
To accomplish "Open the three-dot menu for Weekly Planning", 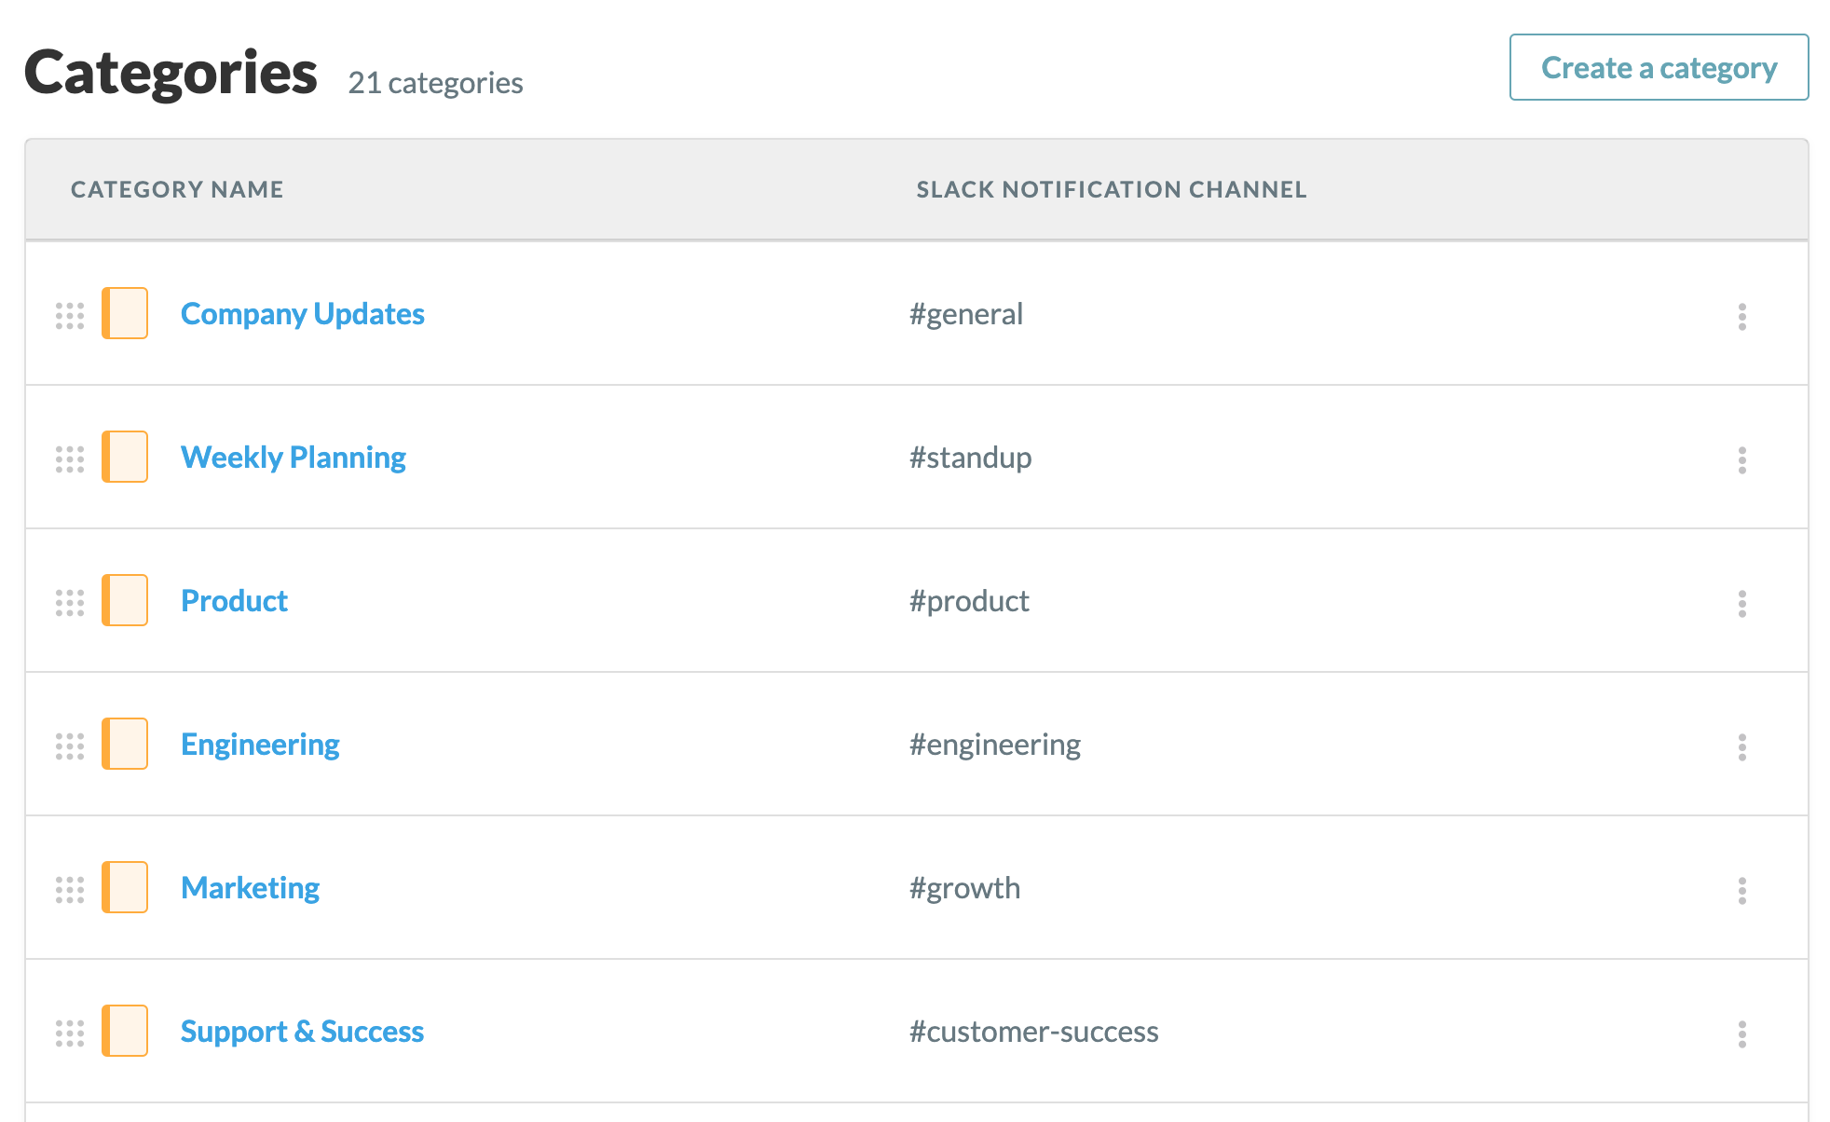I will (x=1741, y=460).
